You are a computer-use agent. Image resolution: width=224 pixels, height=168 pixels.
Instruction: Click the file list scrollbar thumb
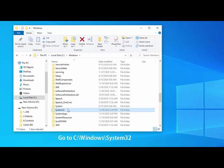tap(160, 98)
